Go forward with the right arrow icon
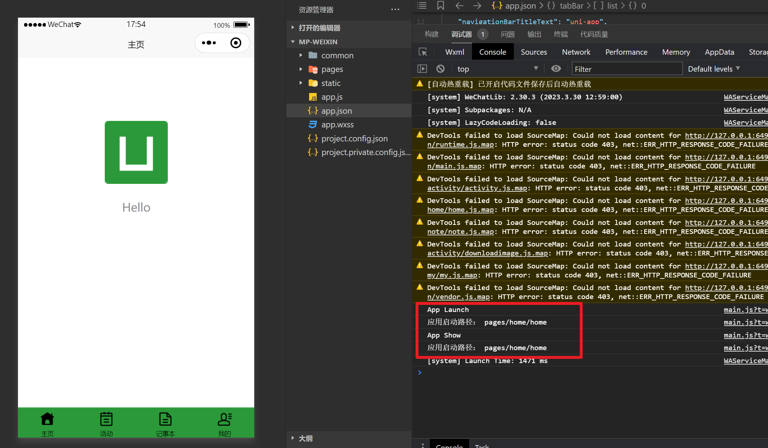Screen dimensions: 768x448 477,6
